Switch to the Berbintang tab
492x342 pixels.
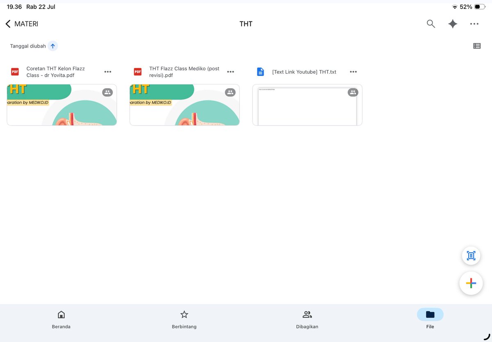coord(184,319)
